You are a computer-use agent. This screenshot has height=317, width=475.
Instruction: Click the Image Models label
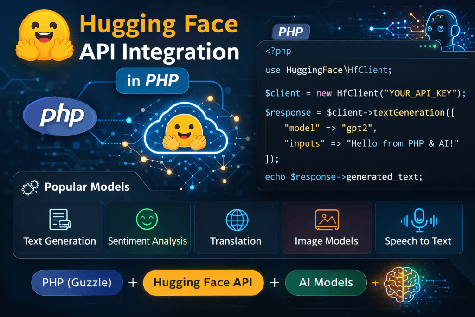click(x=326, y=241)
